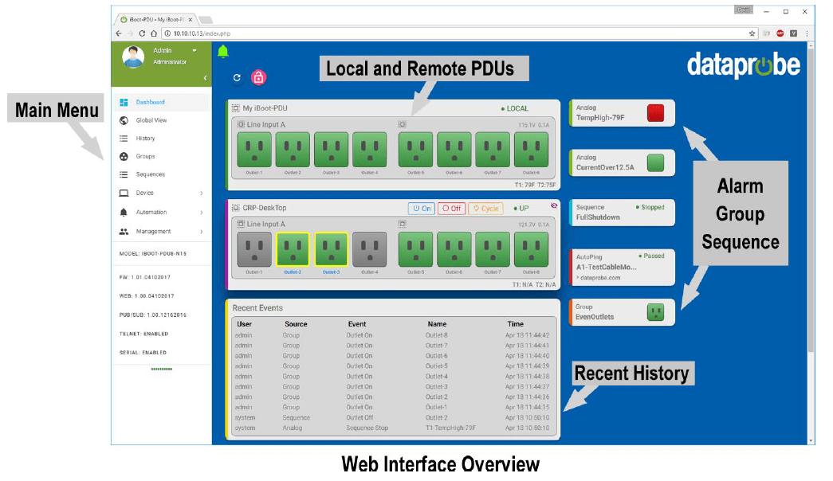
Task: Click the Groups icon in the sidebar
Action: click(x=124, y=156)
